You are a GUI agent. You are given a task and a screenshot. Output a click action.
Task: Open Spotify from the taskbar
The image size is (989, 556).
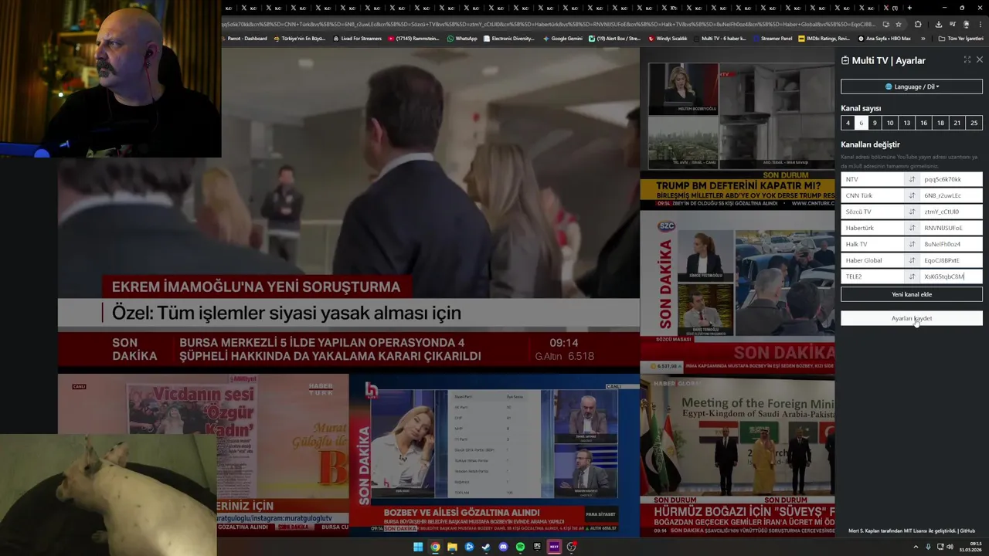pos(520,547)
